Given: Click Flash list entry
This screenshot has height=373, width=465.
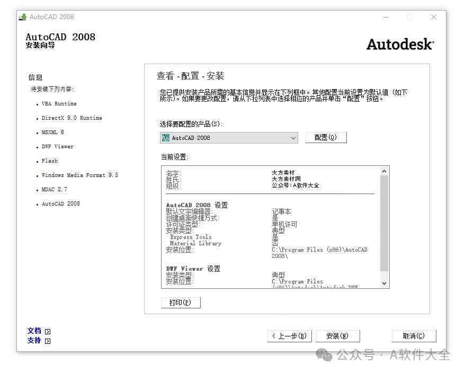Looking at the screenshot, I should (x=50, y=161).
